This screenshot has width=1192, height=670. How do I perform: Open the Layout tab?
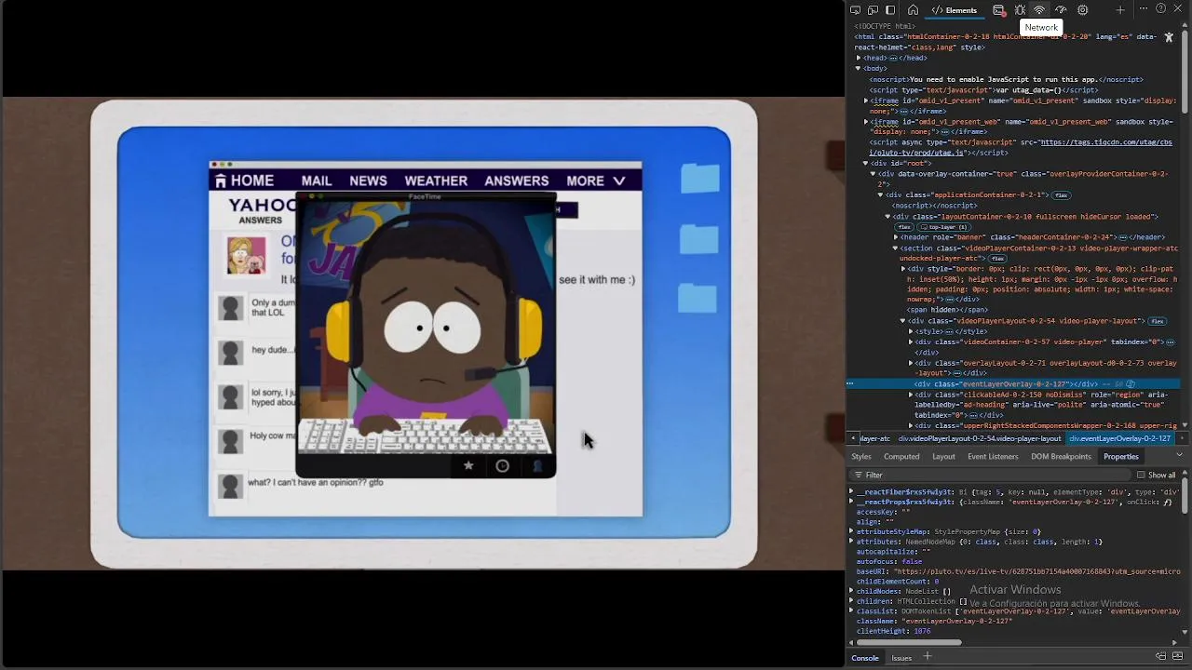coord(943,457)
